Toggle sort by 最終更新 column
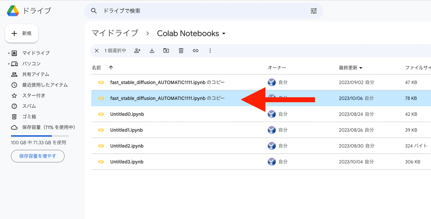This screenshot has width=431, height=219. [350, 67]
